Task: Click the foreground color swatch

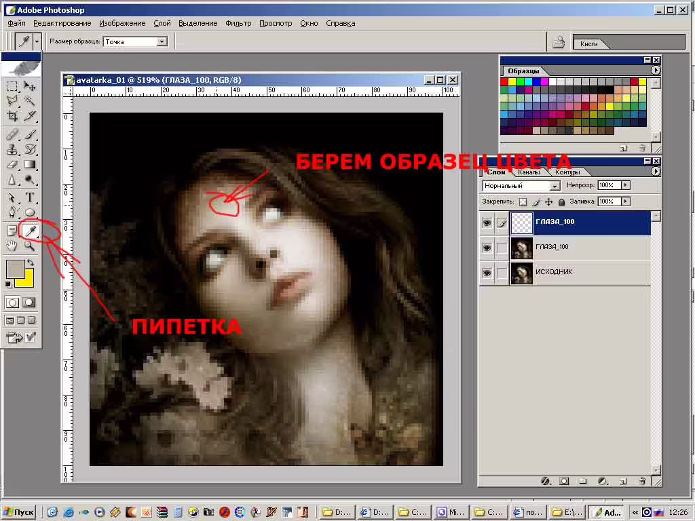Action: tap(15, 269)
